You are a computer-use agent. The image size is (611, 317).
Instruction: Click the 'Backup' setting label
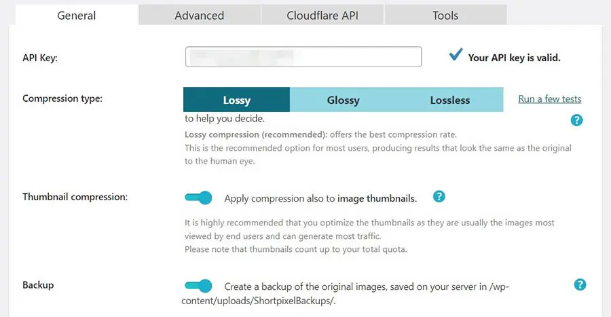coord(38,285)
